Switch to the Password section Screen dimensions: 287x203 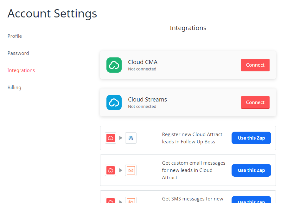[x=18, y=53]
